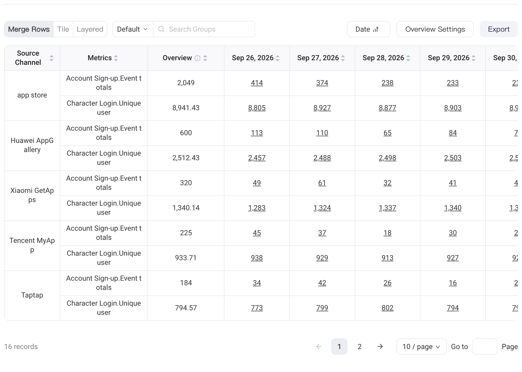Click the Huawei AppGallery channel cell
Image resolution: width=522 pixels, height=372 pixels.
(x=32, y=145)
